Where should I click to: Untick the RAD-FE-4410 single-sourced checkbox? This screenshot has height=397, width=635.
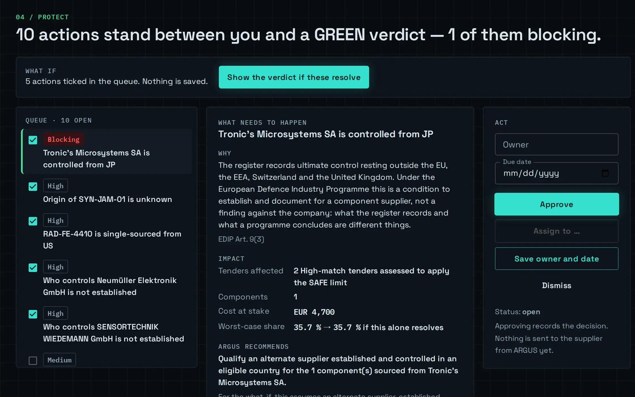[x=33, y=221]
